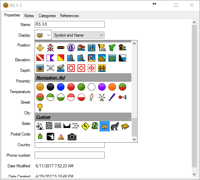The height and width of the screenshot is (180, 200).
Task: Choose the sailboat symbol
Action: coord(71,48)
